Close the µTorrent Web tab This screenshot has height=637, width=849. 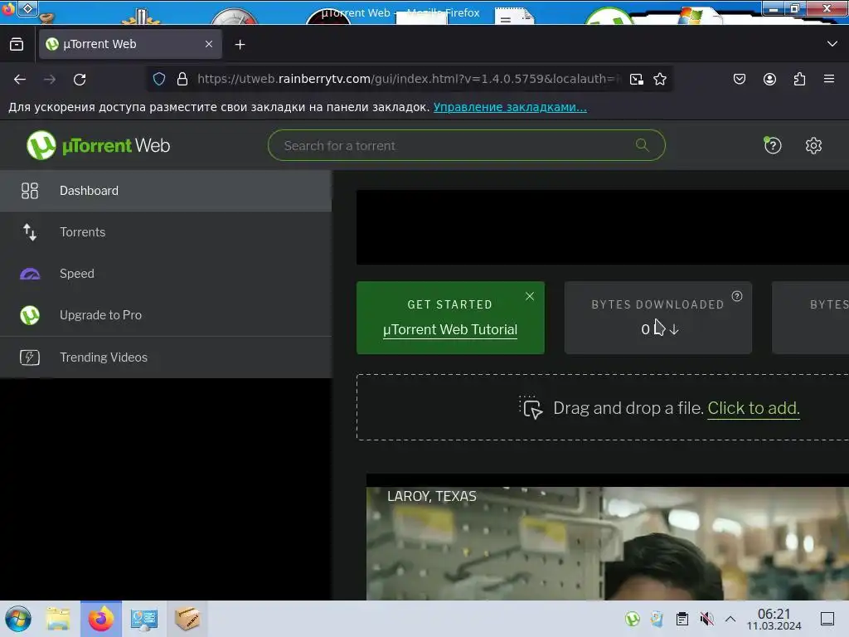[x=209, y=44]
